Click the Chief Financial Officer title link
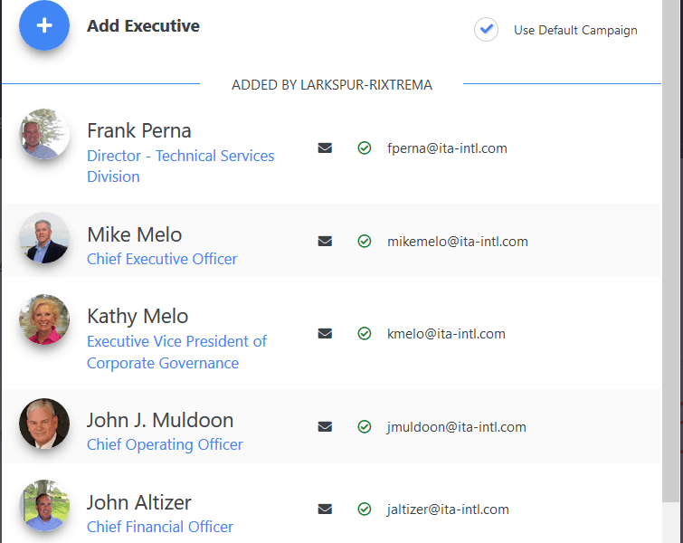This screenshot has height=543, width=683. point(160,527)
